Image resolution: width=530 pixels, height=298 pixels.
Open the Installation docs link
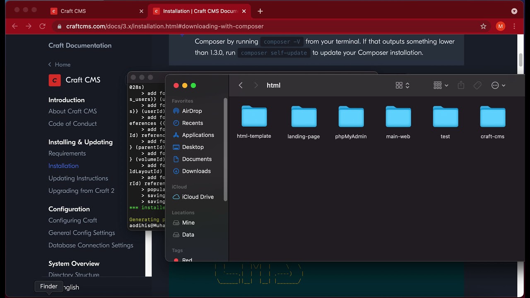click(63, 166)
